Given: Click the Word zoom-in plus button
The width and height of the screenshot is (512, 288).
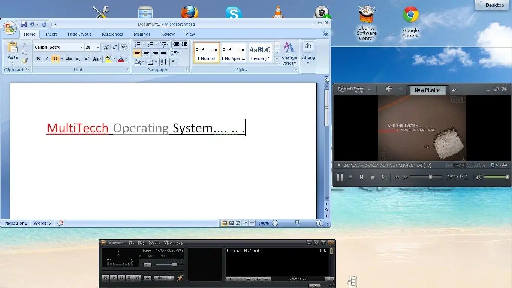Looking at the screenshot, I should tap(319, 223).
